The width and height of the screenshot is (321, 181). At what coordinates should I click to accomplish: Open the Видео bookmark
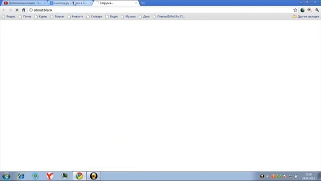pyautogui.click(x=111, y=17)
